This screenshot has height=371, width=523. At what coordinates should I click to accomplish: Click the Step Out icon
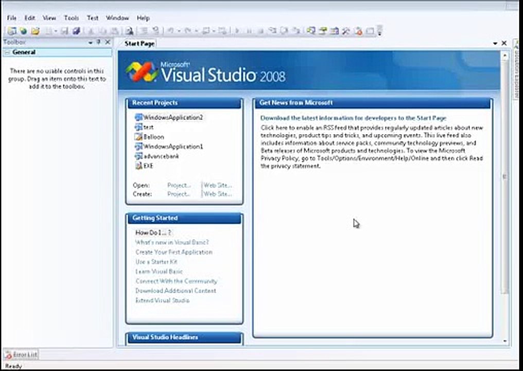(x=296, y=31)
